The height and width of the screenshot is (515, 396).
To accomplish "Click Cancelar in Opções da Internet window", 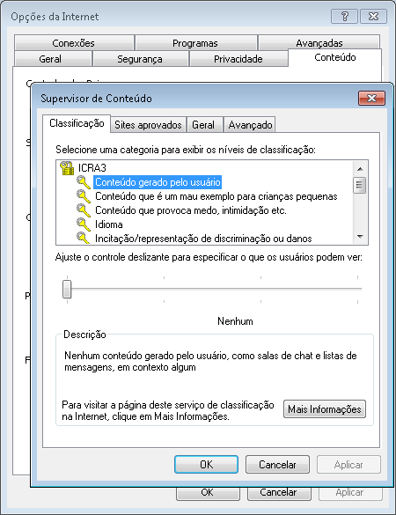I will (278, 493).
